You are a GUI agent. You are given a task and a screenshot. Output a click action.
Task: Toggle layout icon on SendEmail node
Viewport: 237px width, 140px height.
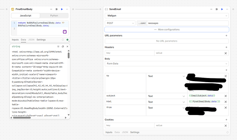click(x=217, y=9)
